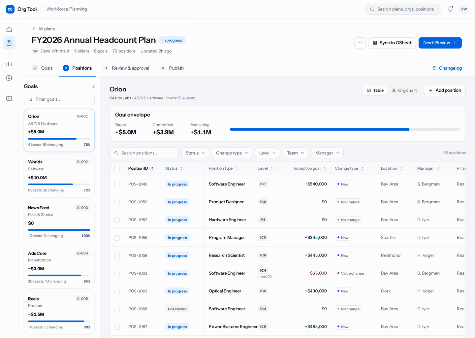Go to Review & approval step
Image resolution: width=475 pixels, height=338 pixels.
coord(126,68)
